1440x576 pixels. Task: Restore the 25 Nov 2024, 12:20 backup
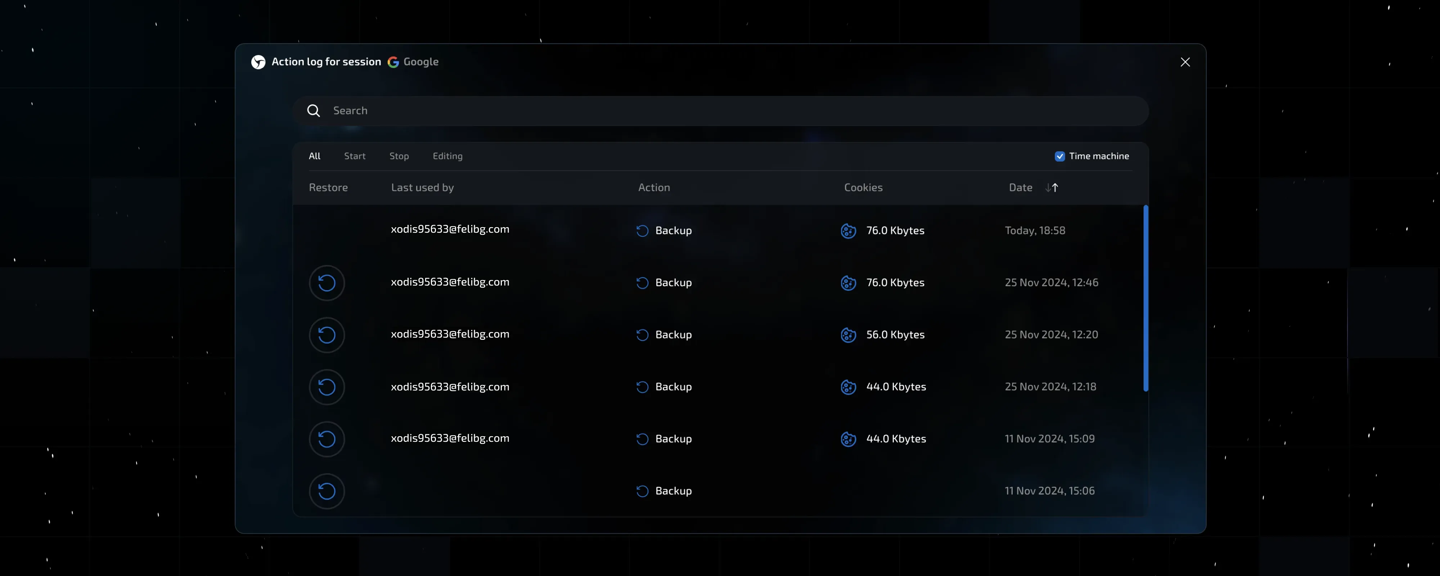pyautogui.click(x=327, y=335)
